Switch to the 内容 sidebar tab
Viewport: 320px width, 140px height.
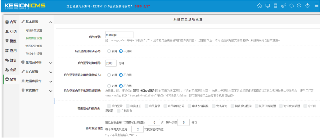[11, 22]
